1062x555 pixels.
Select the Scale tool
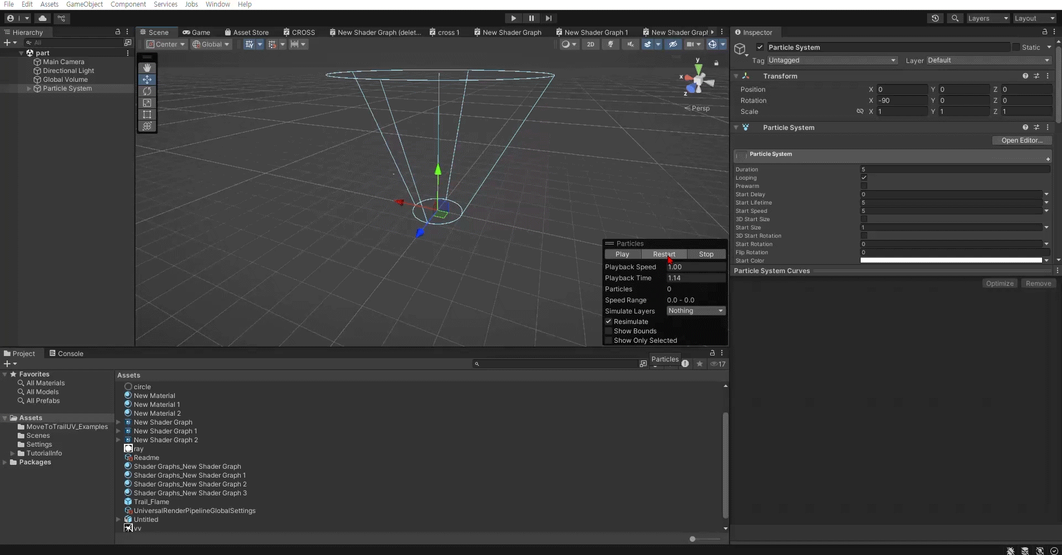[147, 103]
